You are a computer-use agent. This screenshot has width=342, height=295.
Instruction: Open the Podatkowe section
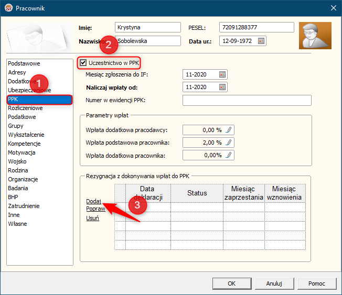tap(22, 117)
